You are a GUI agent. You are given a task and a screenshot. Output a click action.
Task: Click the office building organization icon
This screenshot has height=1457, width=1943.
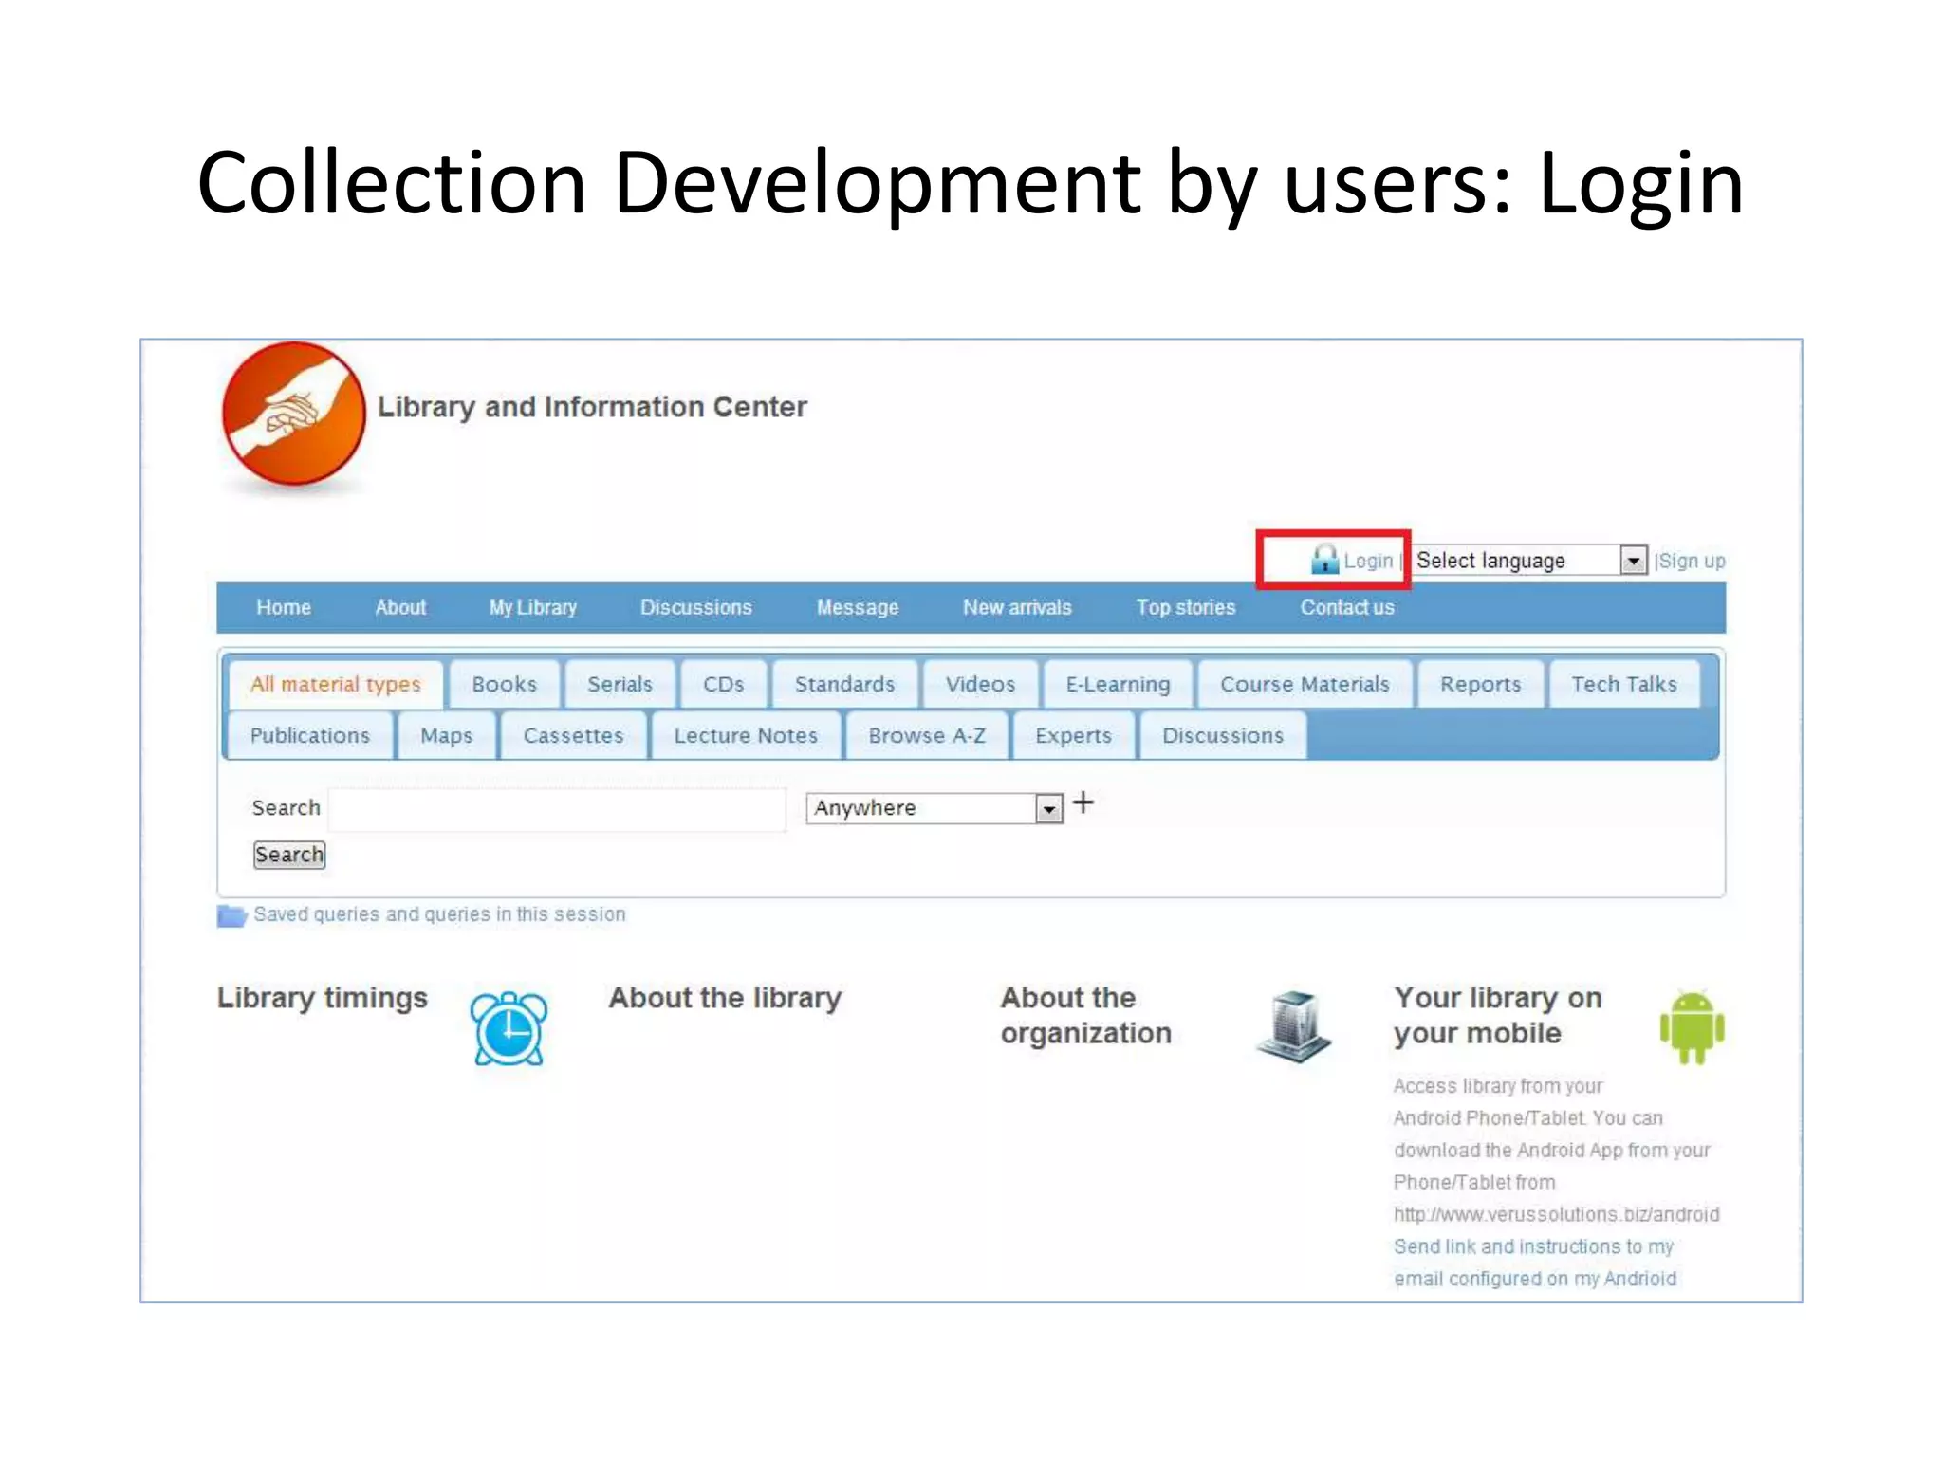1294,1025
